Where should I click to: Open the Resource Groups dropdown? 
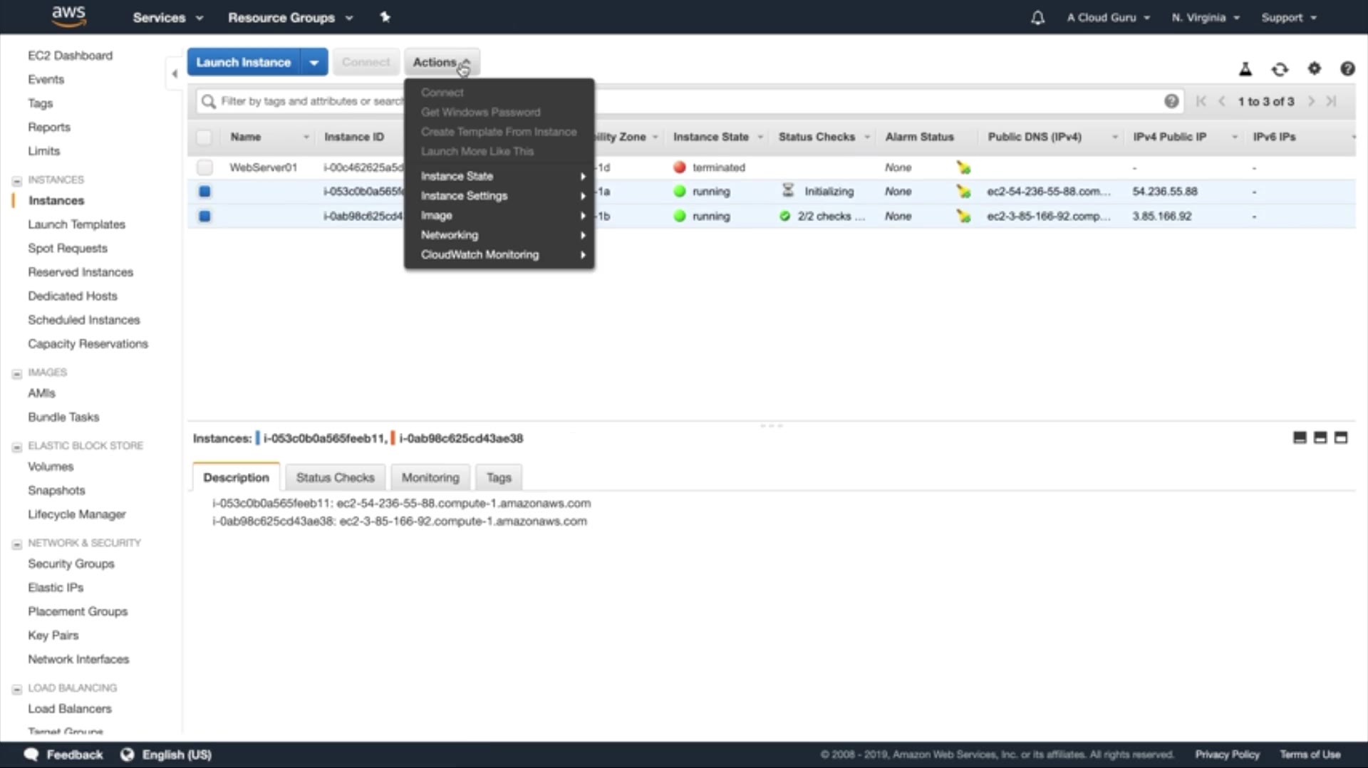291,18
